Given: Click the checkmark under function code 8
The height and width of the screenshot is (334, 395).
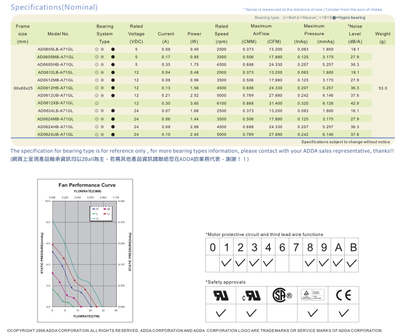Looking at the screenshot, I should pos(310,263).
